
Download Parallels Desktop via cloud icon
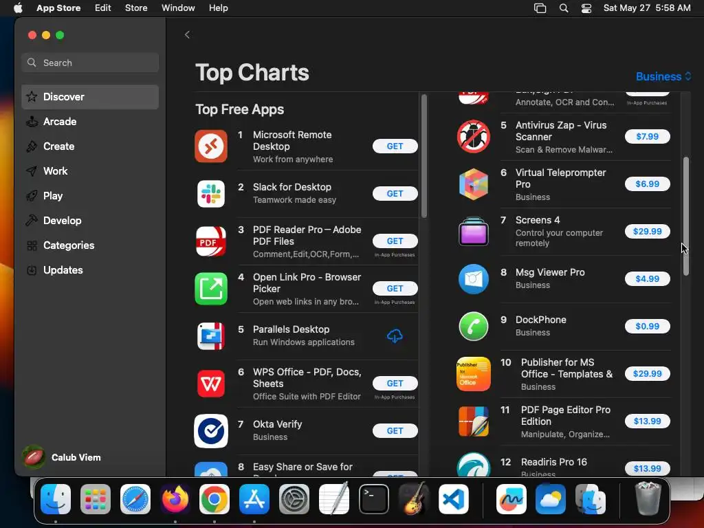[395, 335]
